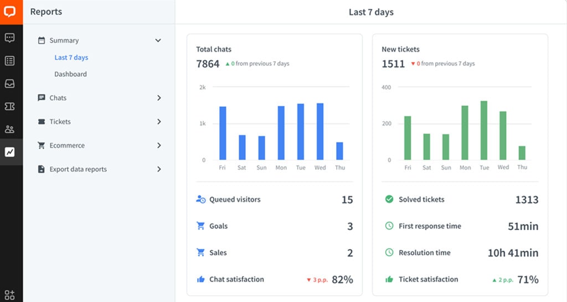Open the Chat satisfaction metric
The width and height of the screenshot is (567, 302).
pyautogui.click(x=236, y=279)
